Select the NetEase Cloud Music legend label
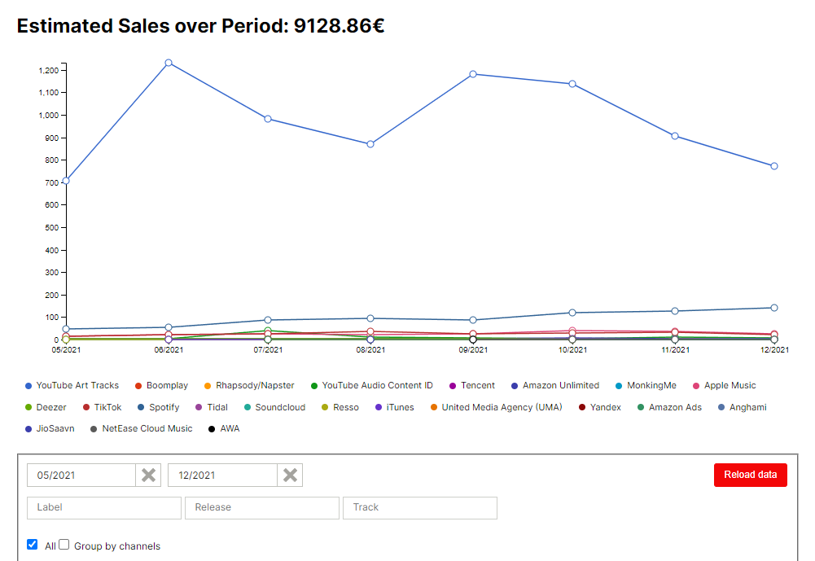Screen dimensions: 815x561 (147, 428)
